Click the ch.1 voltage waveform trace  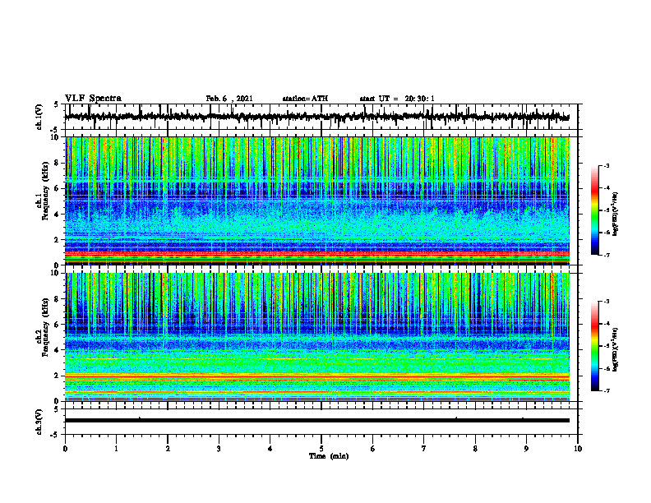click(x=316, y=118)
